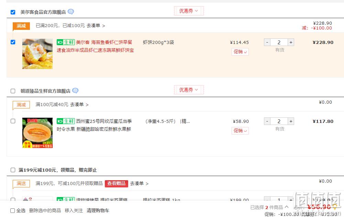Viewport: 344px width, 219px height.
Task: Open 优惠券 dropdown for 朝道臻品 store
Action: 189,90
